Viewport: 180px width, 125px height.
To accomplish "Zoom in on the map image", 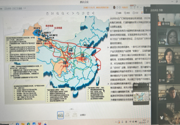I will [58, 13].
